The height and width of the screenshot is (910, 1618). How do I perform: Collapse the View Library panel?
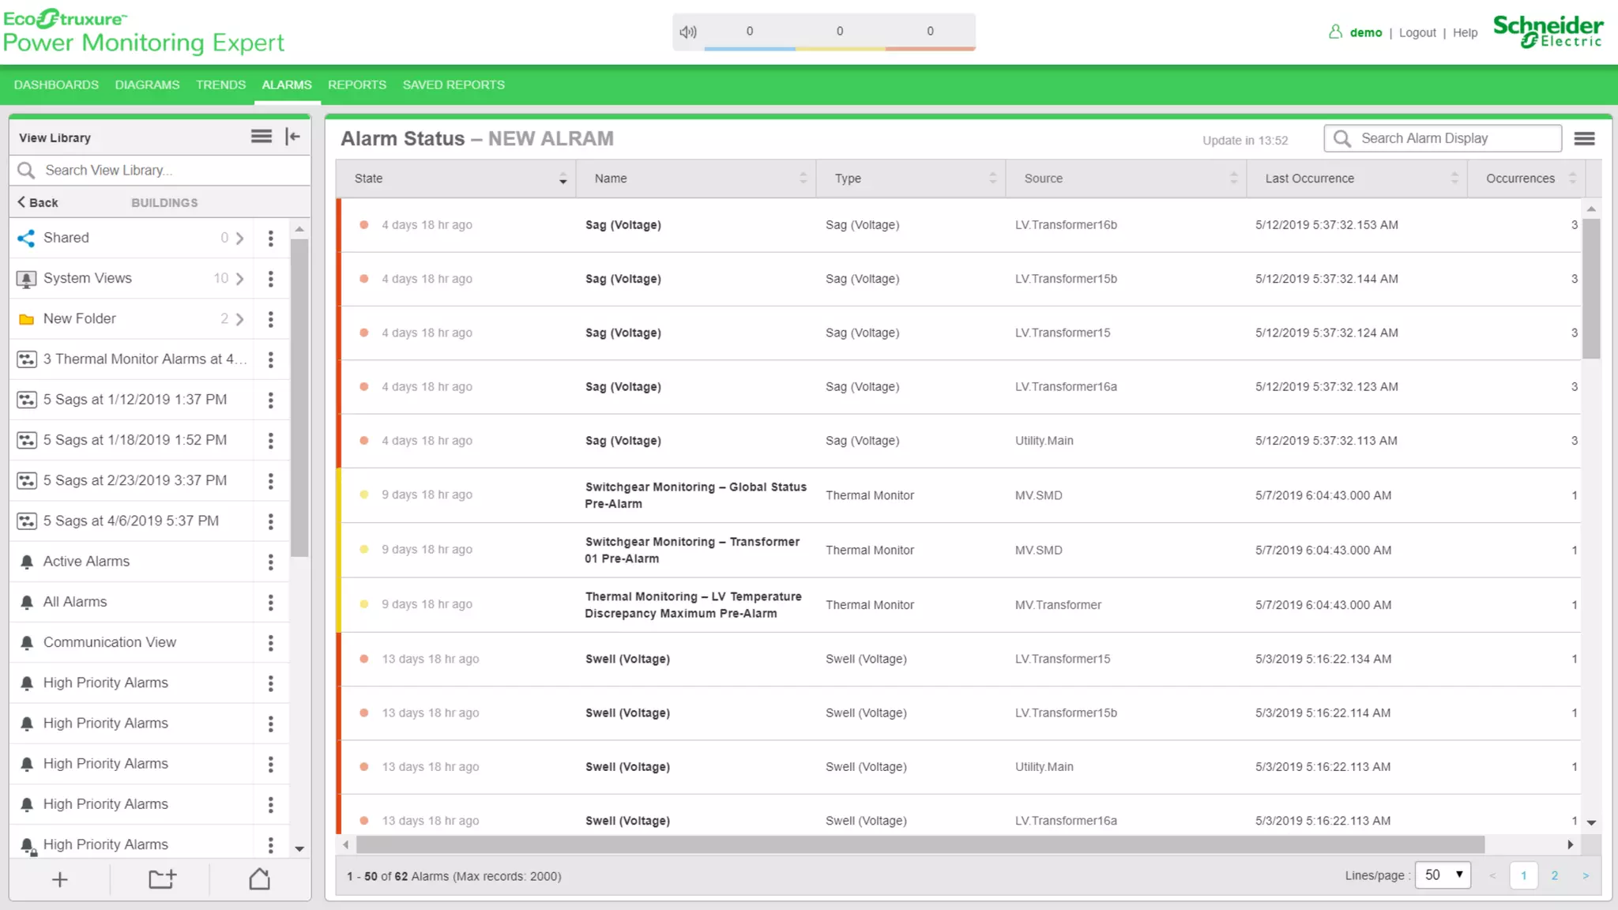[293, 137]
